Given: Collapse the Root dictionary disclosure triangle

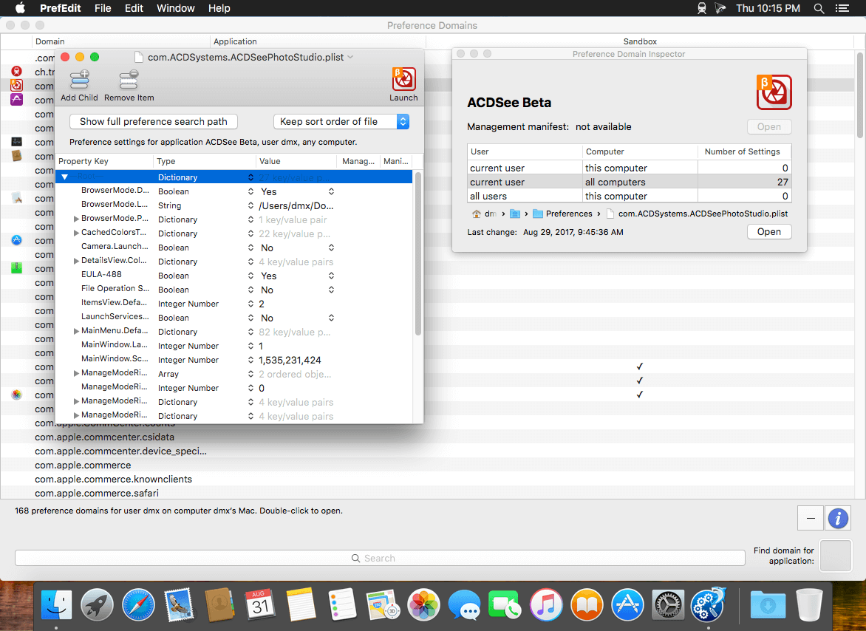Looking at the screenshot, I should pyautogui.click(x=64, y=177).
